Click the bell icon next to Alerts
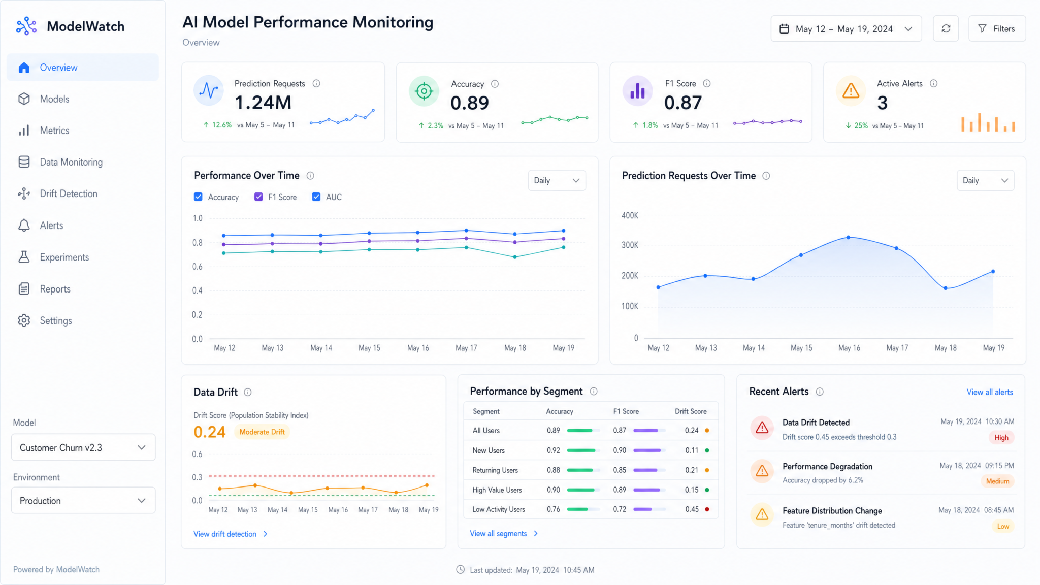The image size is (1040, 585). click(x=24, y=225)
